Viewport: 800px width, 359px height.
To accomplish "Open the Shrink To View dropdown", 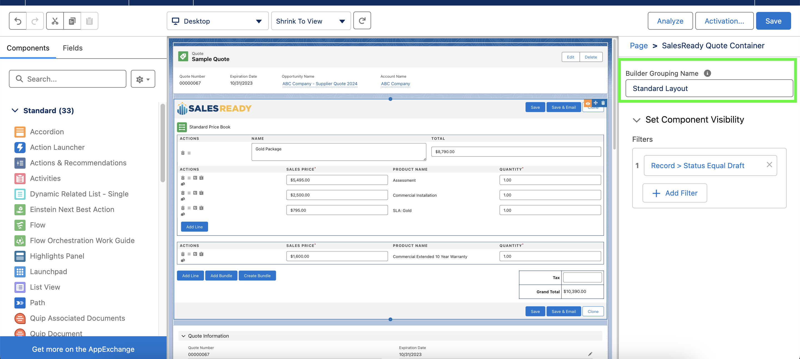I will coord(311,21).
